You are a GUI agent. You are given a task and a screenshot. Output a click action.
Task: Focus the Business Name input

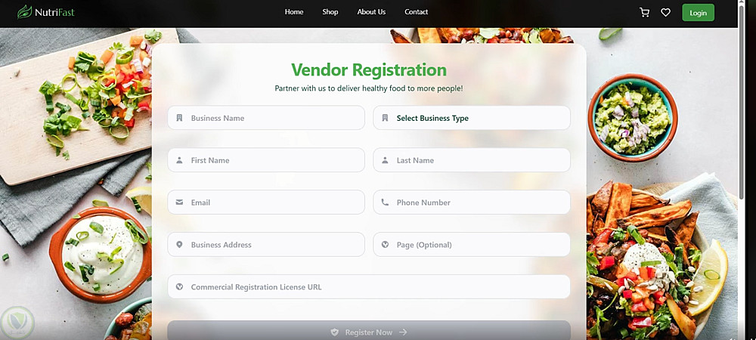coord(266,118)
